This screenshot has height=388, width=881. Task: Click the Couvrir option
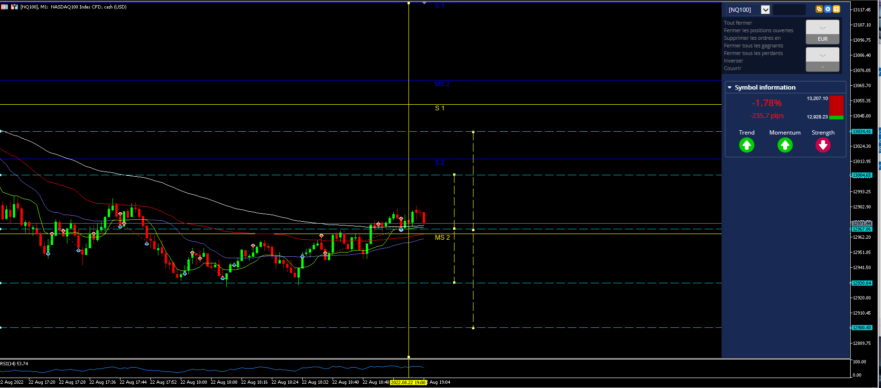pos(733,68)
